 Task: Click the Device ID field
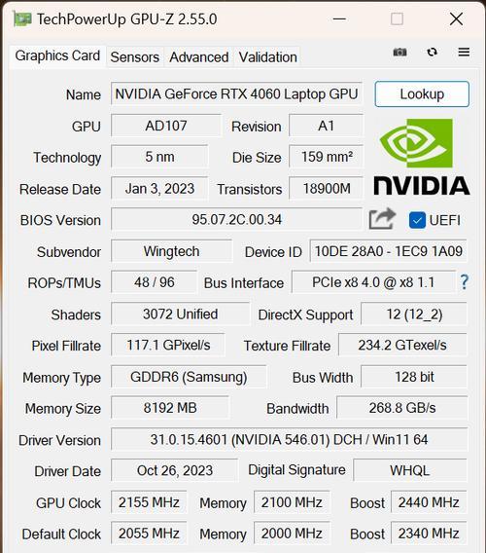point(389,251)
